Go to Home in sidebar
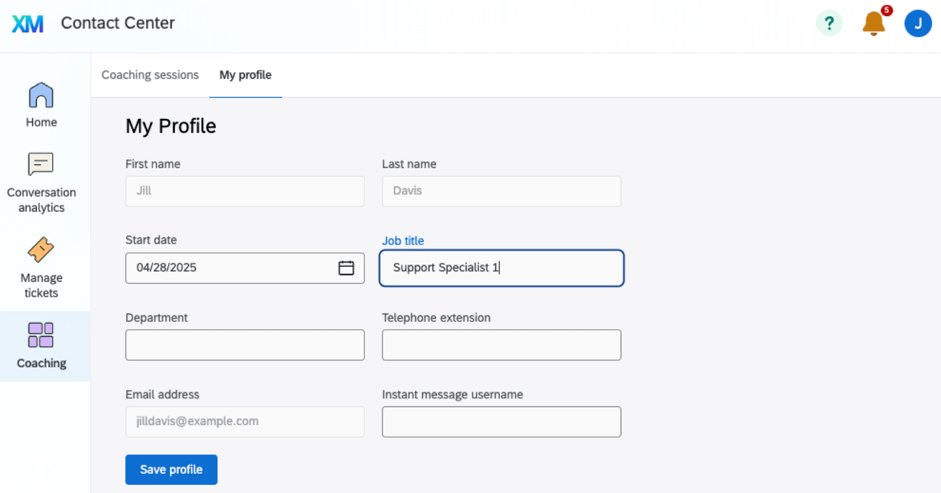This screenshot has width=941, height=493. tap(42, 105)
